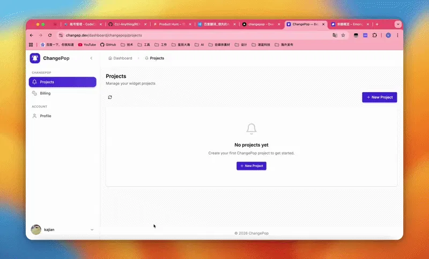Open the GitHub bookmark
Image resolution: width=429 pixels, height=259 pixels.
coord(108,45)
